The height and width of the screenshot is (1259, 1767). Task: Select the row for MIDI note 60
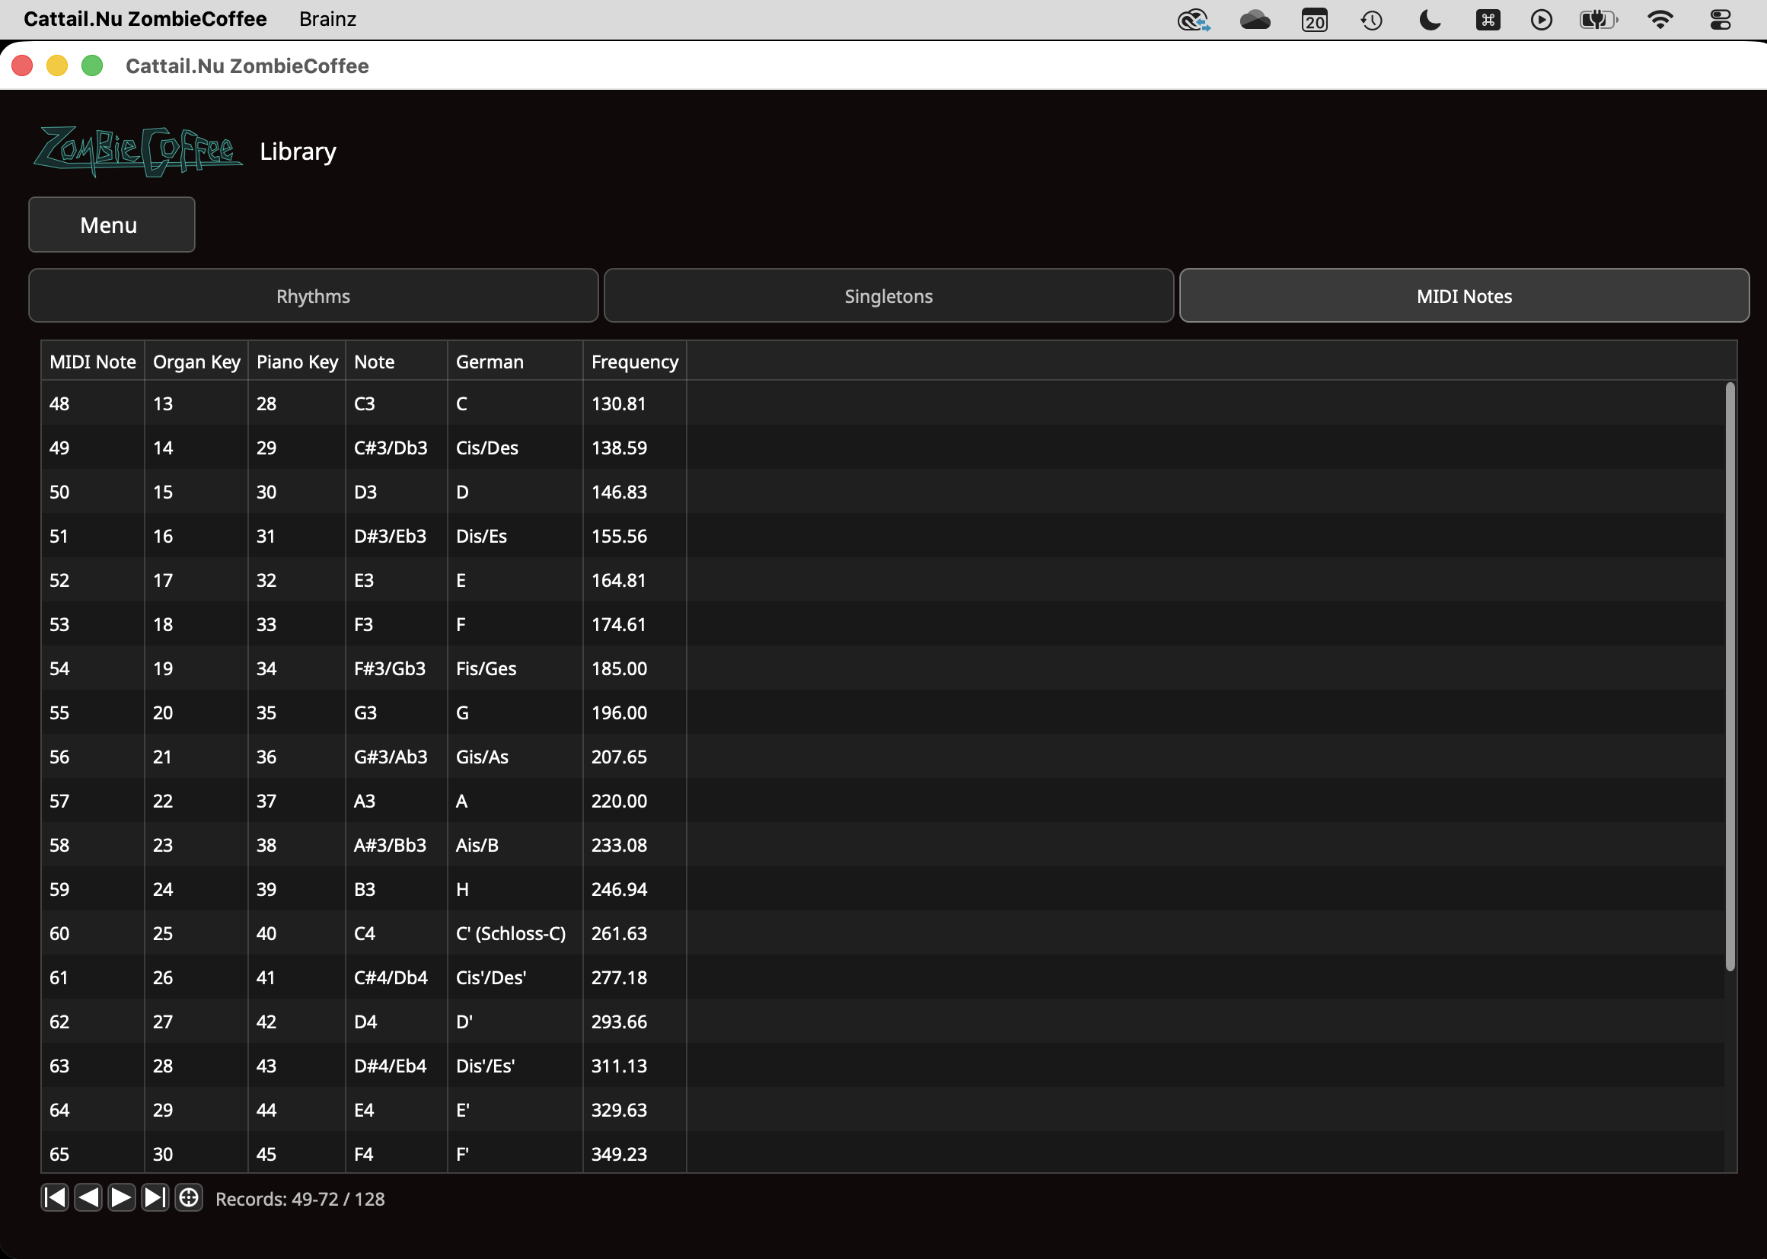click(x=882, y=933)
